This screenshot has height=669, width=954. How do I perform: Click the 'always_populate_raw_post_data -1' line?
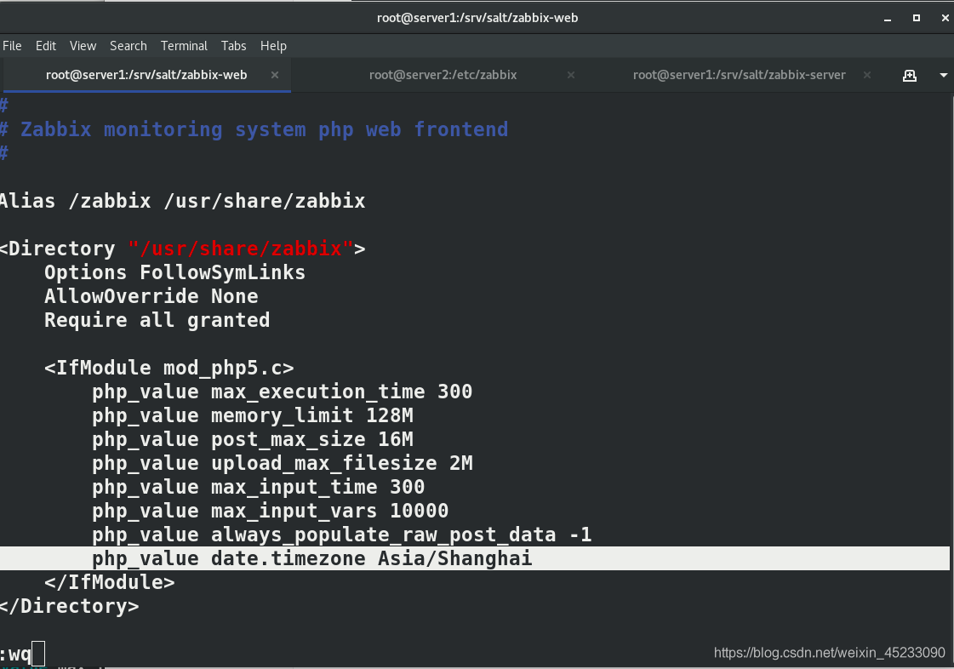(342, 535)
